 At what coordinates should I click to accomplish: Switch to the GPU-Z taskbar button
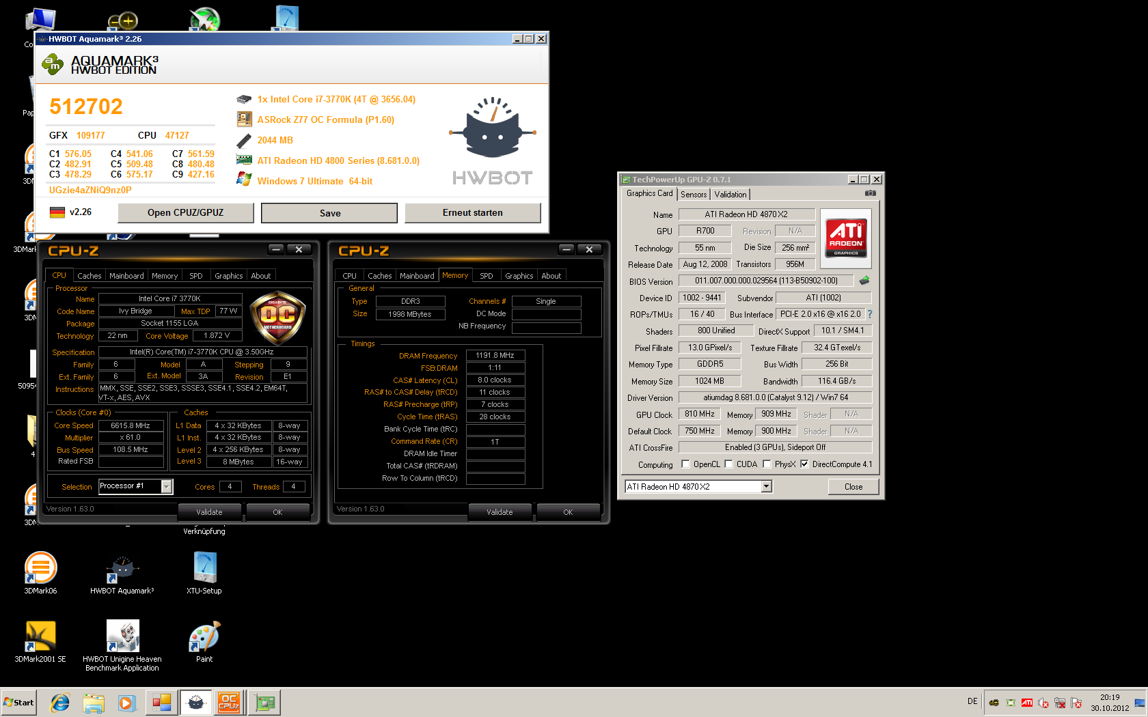[264, 702]
